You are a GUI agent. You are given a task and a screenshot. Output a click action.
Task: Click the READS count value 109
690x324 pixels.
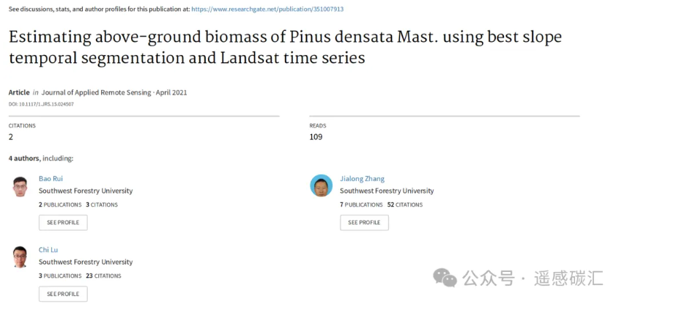click(316, 137)
